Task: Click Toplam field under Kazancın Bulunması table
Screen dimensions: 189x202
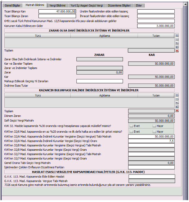Action: tap(151, 111)
